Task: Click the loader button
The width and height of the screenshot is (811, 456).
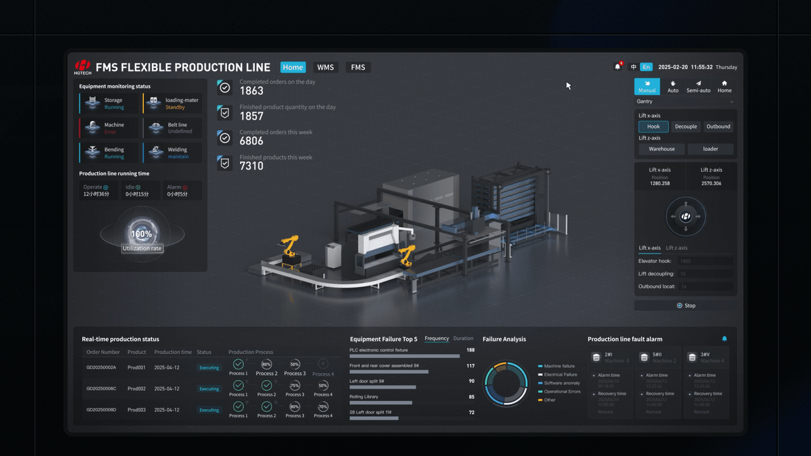Action: [x=710, y=149]
